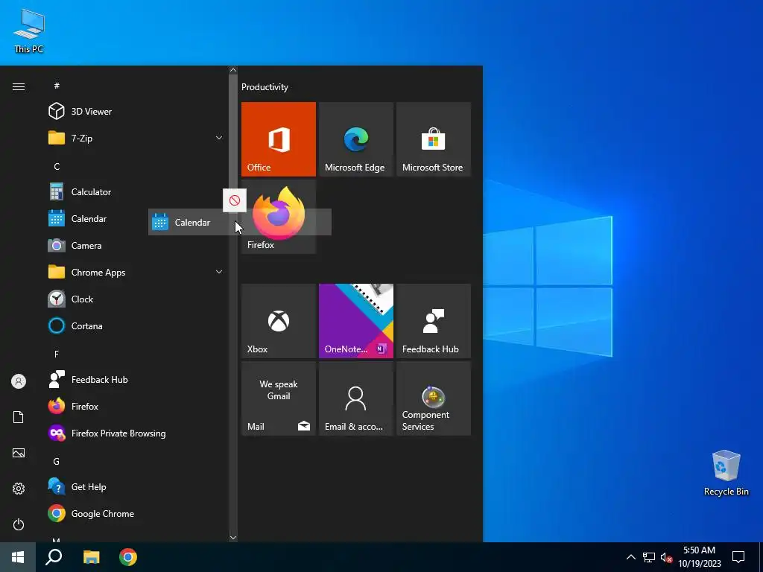The image size is (763, 572).
Task: Open the OneNote tile
Action: [x=355, y=321]
